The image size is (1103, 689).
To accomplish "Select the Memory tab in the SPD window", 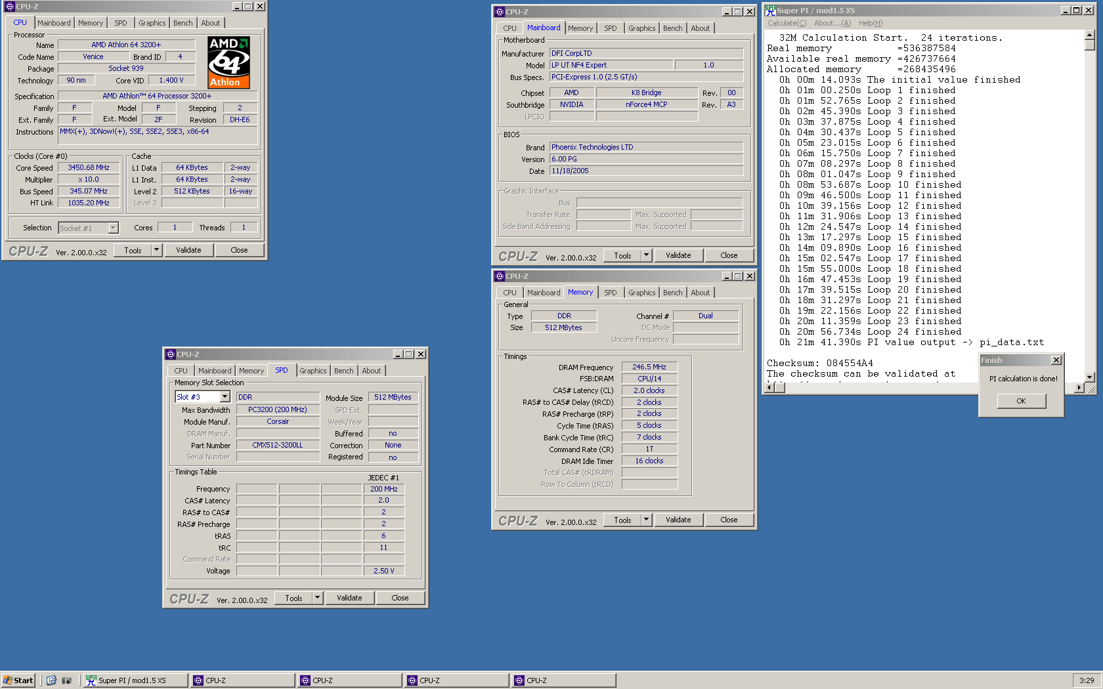I will pyautogui.click(x=251, y=371).
